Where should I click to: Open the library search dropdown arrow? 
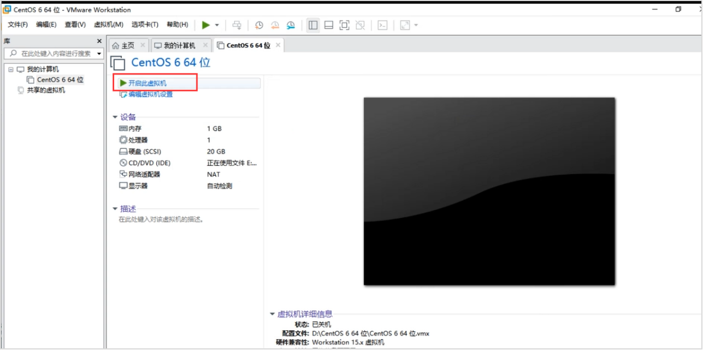tap(99, 53)
